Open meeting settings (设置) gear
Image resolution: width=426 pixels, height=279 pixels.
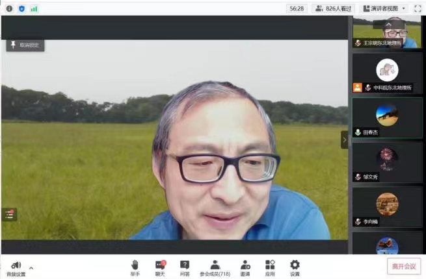(x=295, y=265)
